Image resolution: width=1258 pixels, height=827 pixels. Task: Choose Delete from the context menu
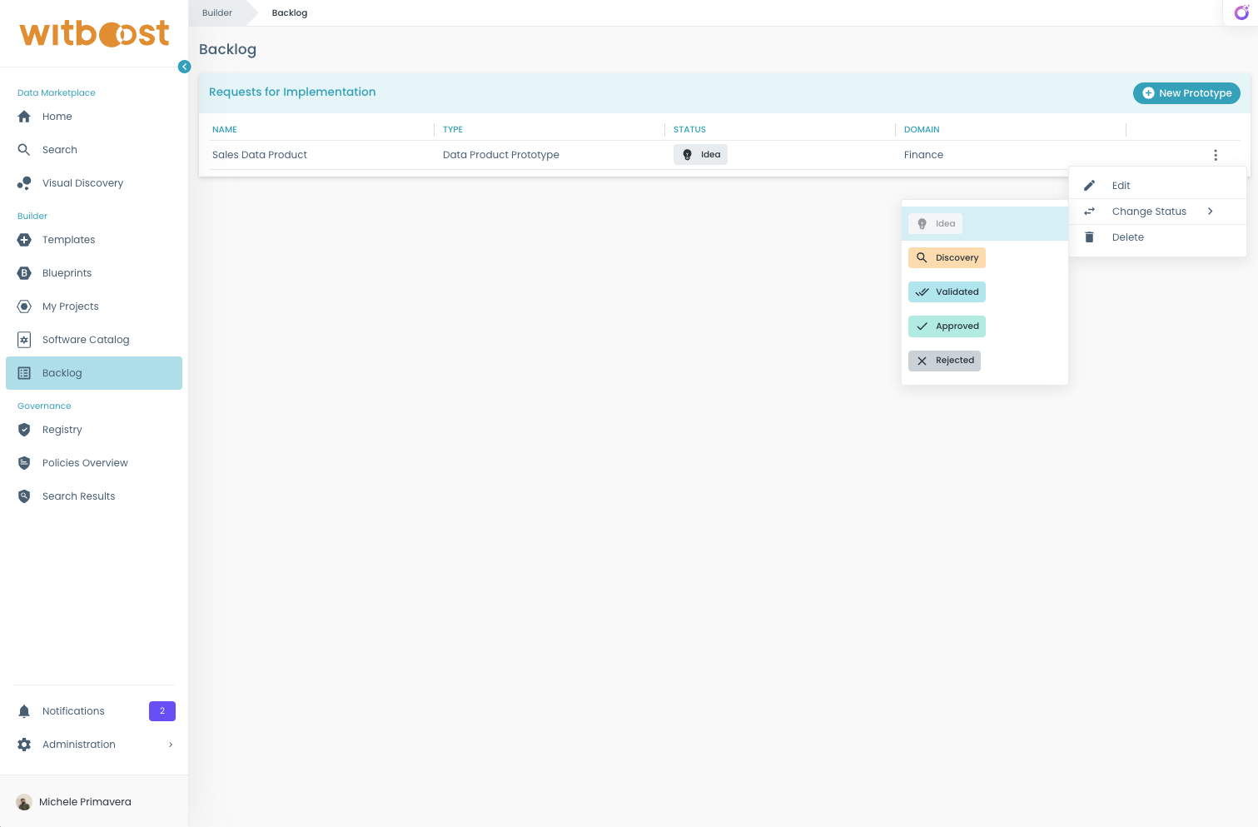click(1128, 237)
